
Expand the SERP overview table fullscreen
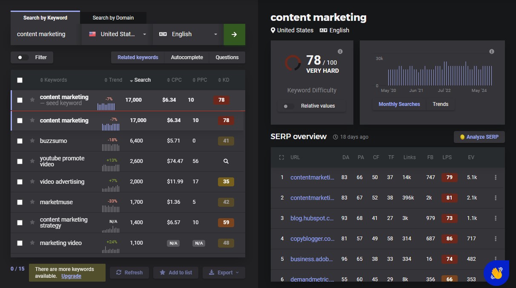point(281,157)
